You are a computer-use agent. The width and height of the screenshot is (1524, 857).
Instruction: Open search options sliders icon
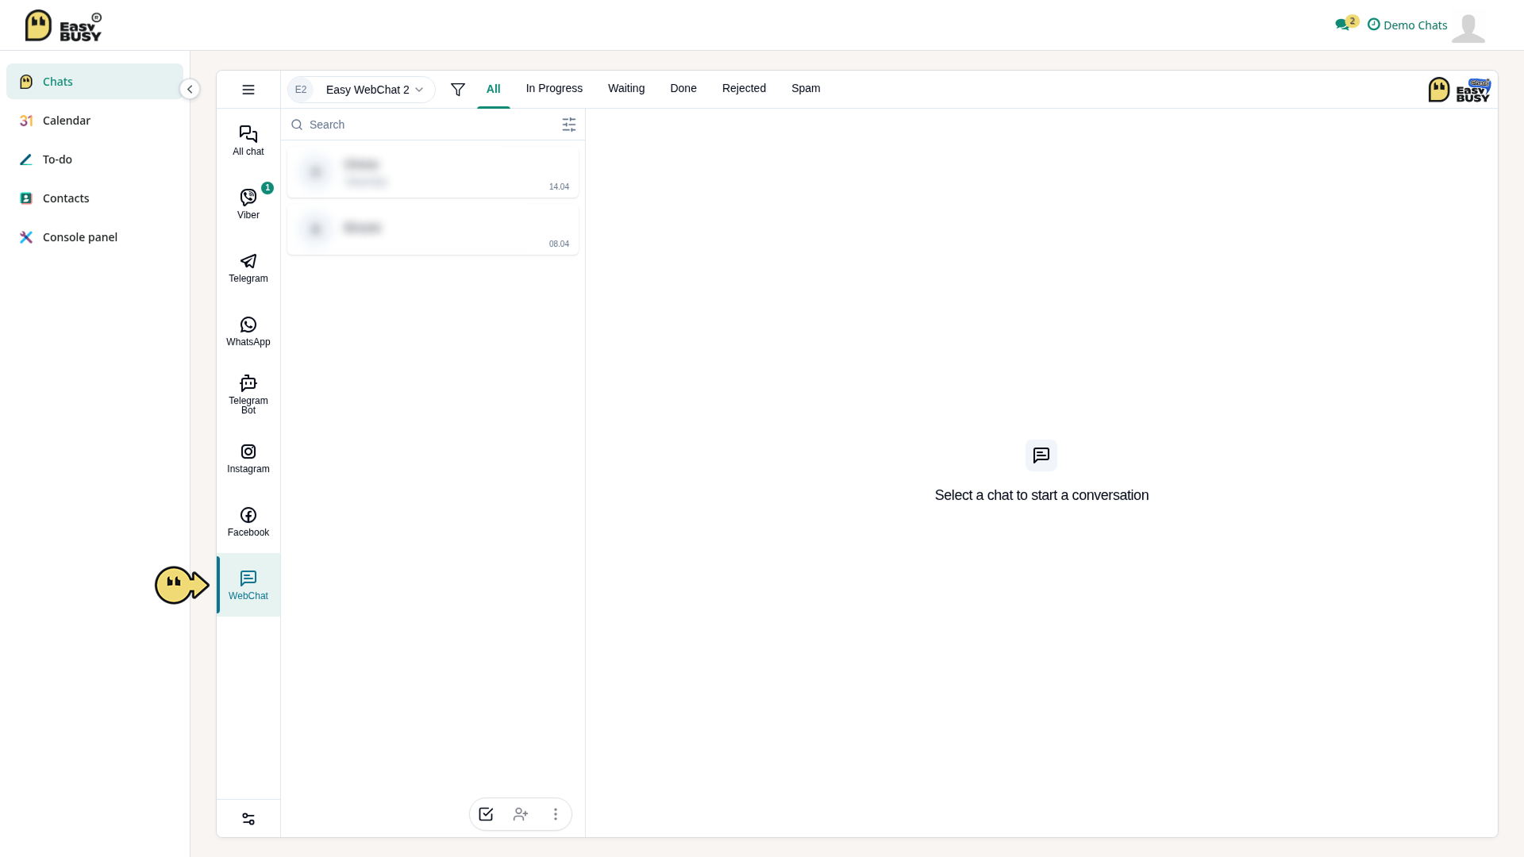tap(569, 125)
